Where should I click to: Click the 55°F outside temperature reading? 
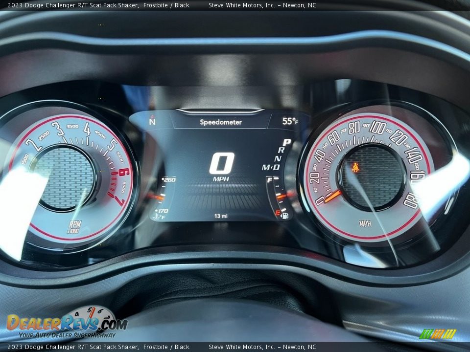tap(290, 121)
